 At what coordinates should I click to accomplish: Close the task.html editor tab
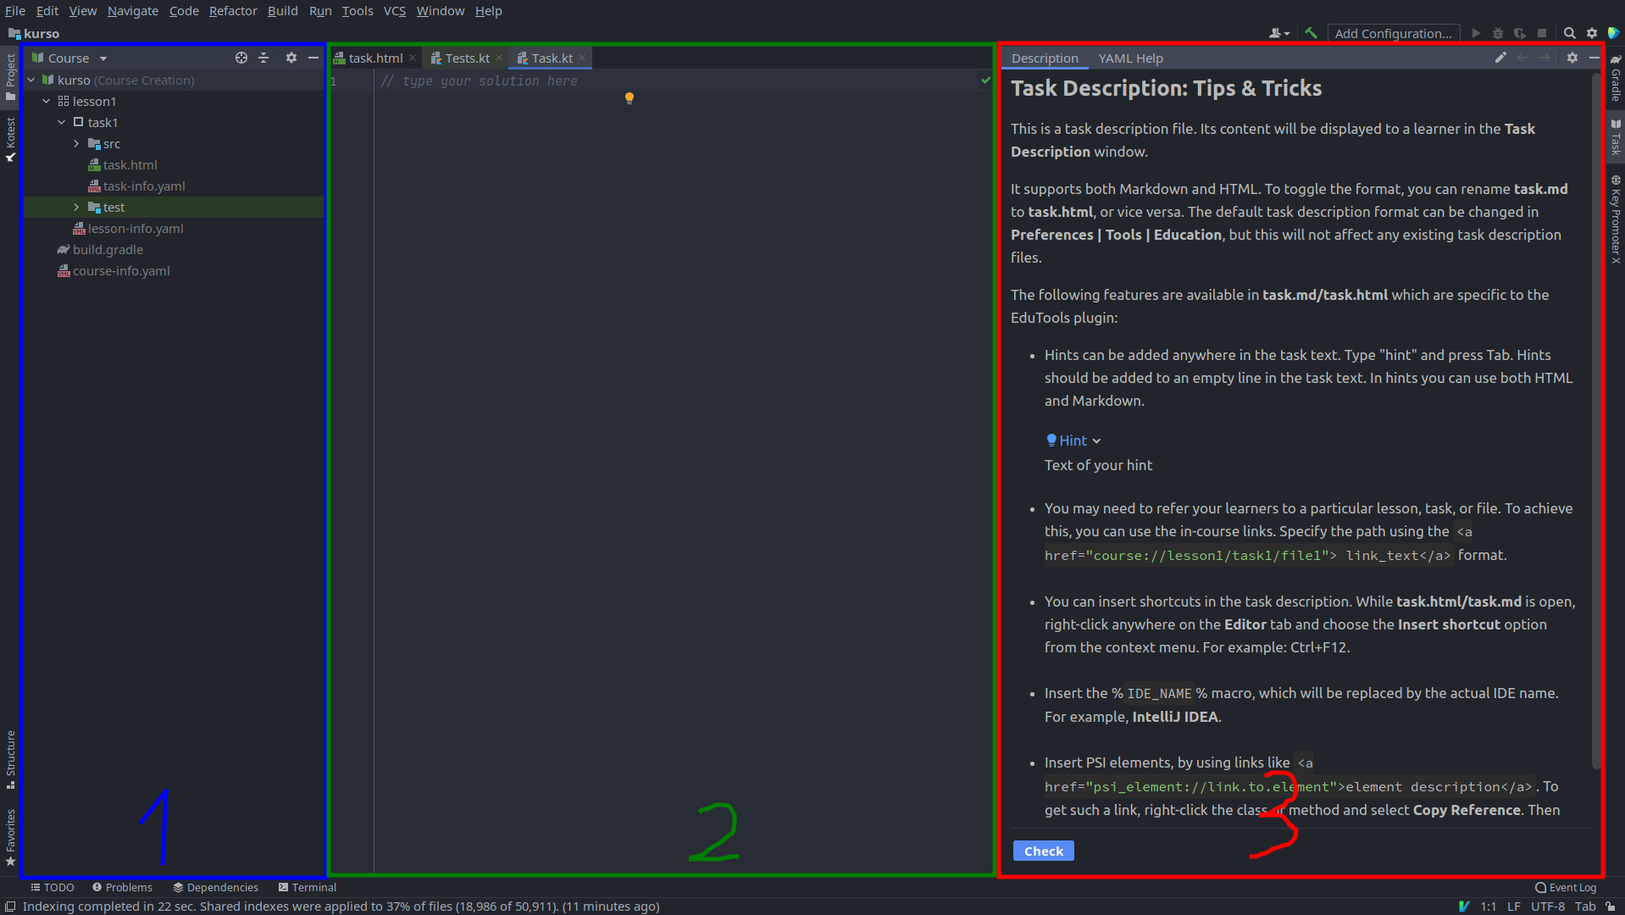(x=413, y=58)
